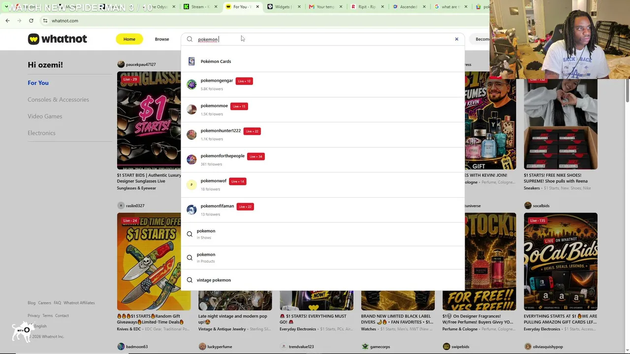630x354 pixels.
Task: Click the Pokémon Cards category thumbnail icon
Action: click(x=191, y=61)
